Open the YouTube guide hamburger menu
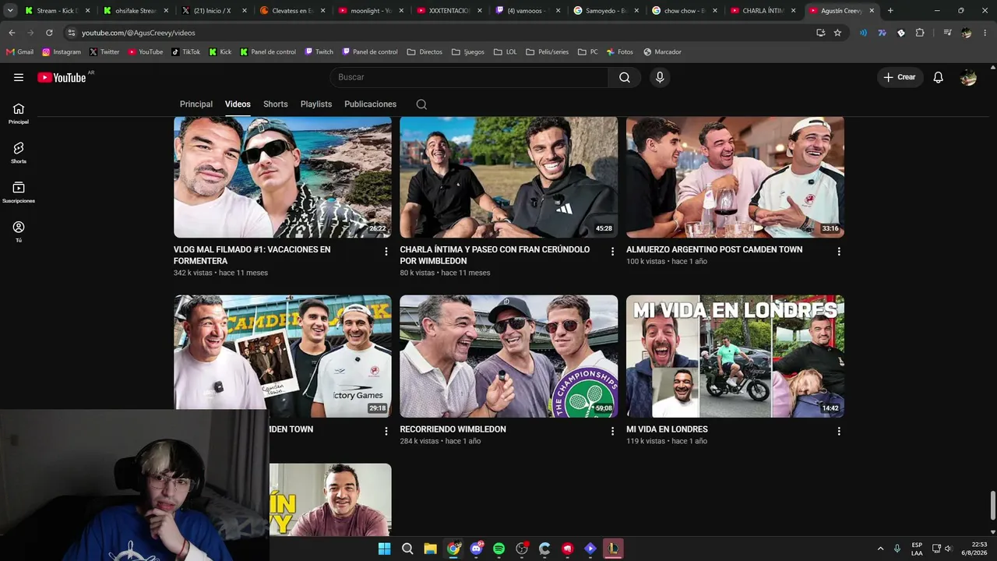997x561 pixels. click(x=19, y=77)
